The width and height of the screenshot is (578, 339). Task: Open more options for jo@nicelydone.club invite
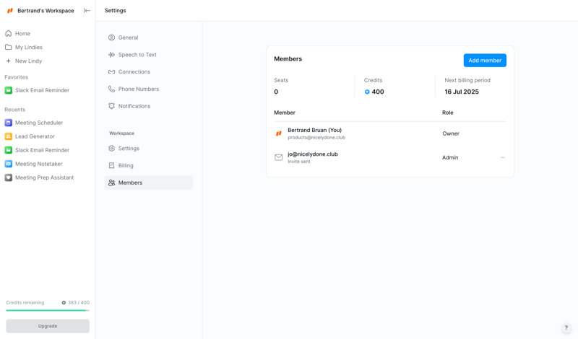point(502,157)
